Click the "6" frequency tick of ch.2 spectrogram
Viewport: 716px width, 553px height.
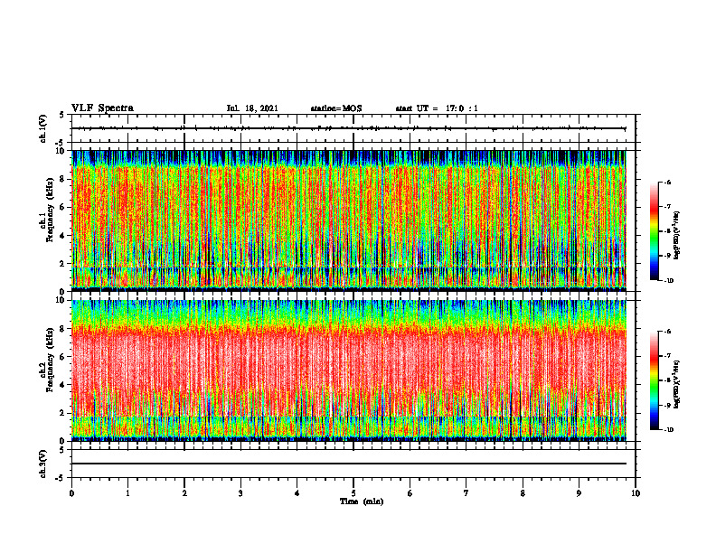pos(62,357)
